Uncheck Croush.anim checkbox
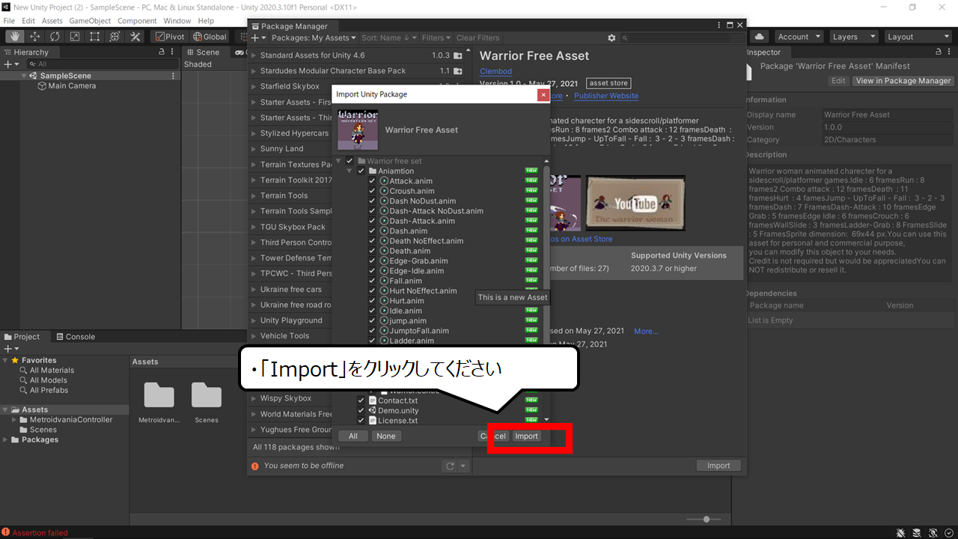The width and height of the screenshot is (958, 539). 372,191
